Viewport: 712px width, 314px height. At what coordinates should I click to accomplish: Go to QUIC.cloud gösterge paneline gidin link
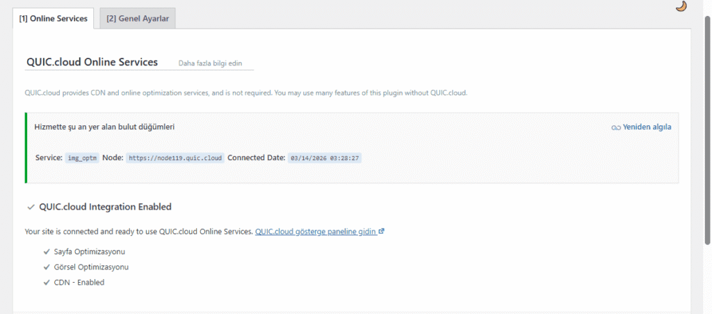click(316, 231)
